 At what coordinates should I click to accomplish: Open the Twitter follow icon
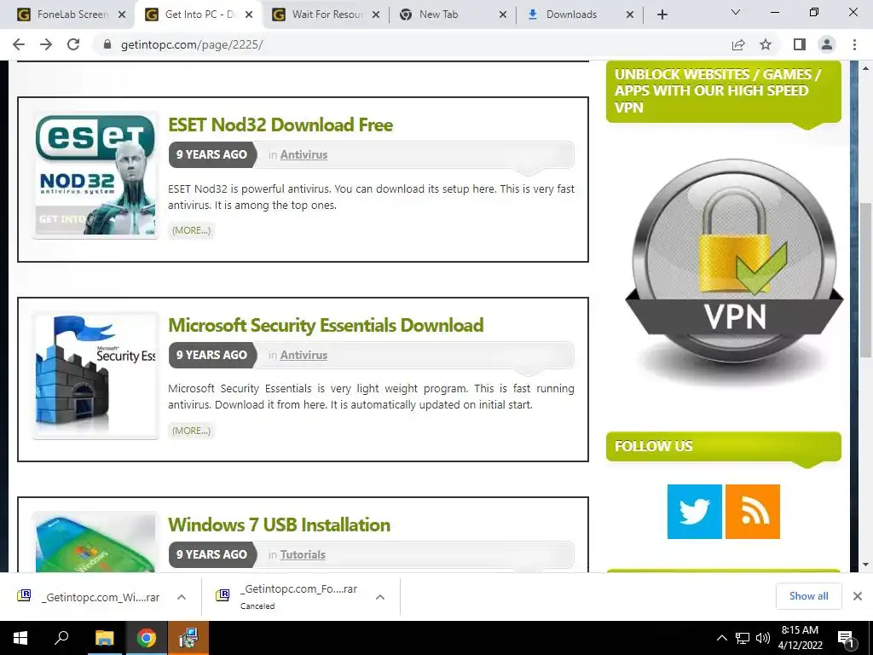point(694,512)
